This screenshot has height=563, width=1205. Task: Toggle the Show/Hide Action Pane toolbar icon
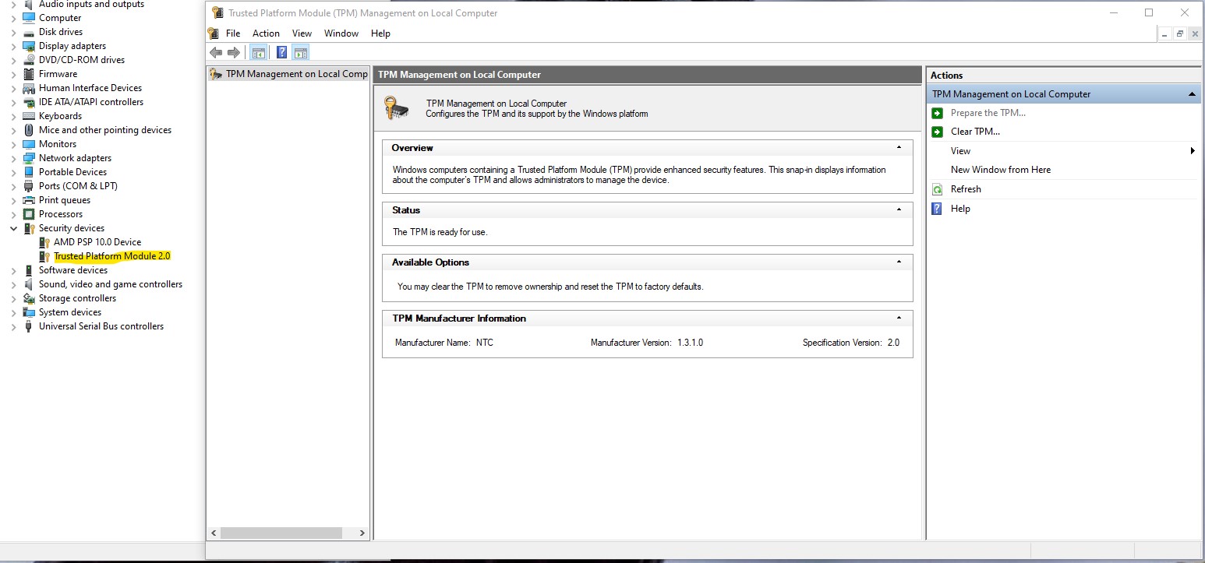[x=301, y=52]
